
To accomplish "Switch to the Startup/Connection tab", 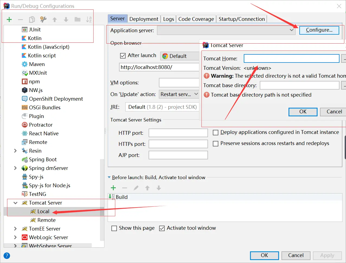I will 242,19.
